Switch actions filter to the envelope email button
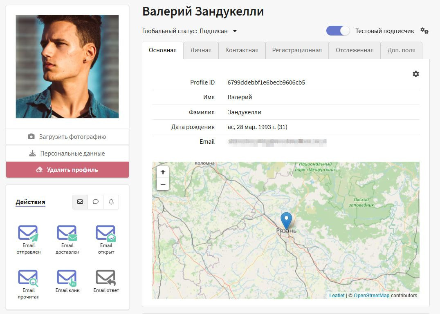Viewport: 440px width, 314px height. click(x=80, y=202)
